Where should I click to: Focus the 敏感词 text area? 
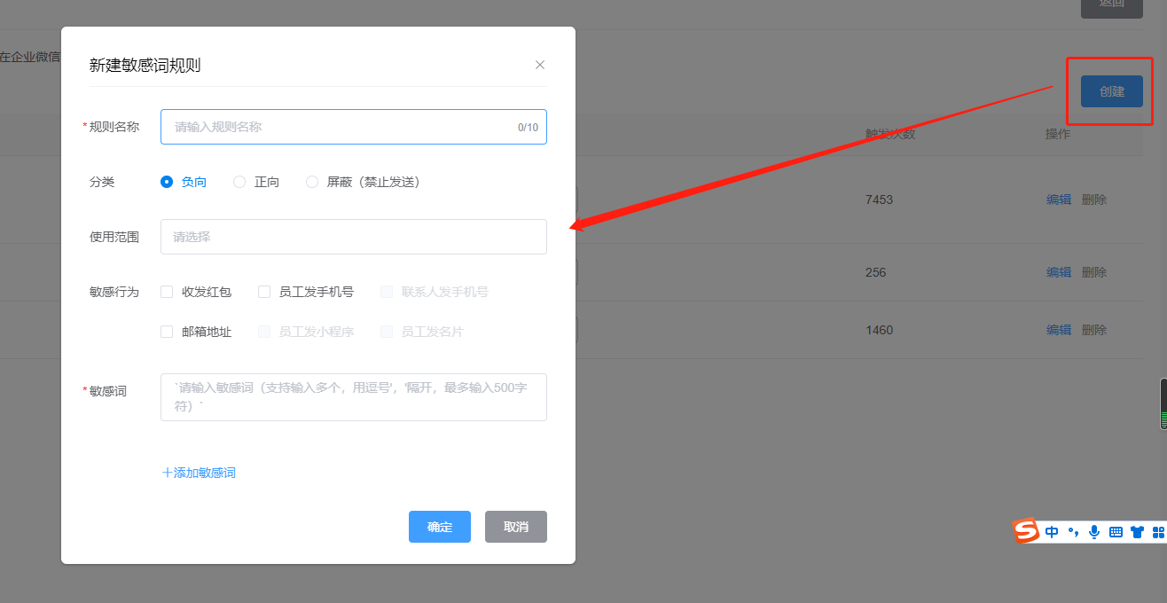(x=353, y=396)
